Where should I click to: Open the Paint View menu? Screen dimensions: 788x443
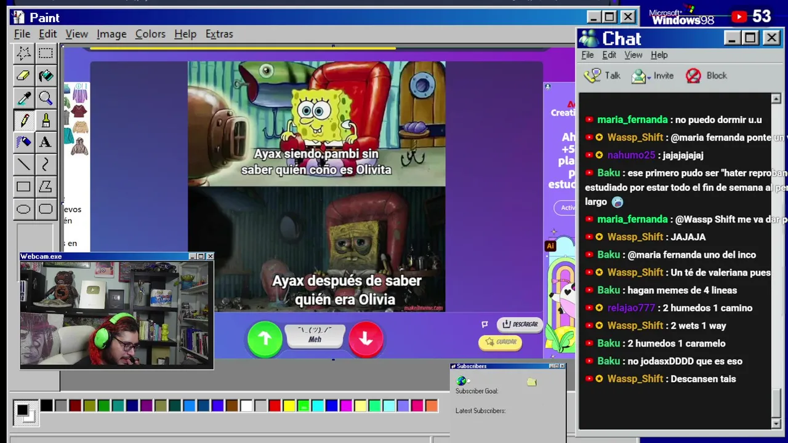click(x=77, y=34)
